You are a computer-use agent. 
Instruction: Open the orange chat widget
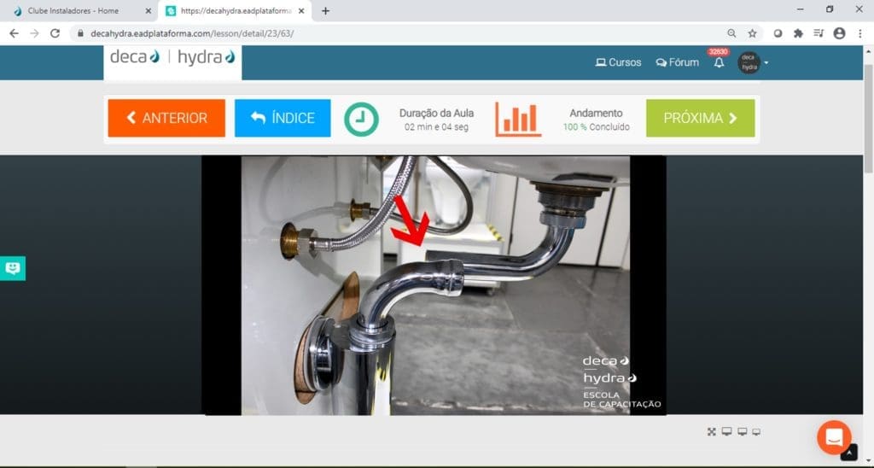(834, 436)
